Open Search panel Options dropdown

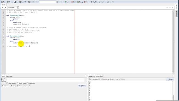[82, 86]
